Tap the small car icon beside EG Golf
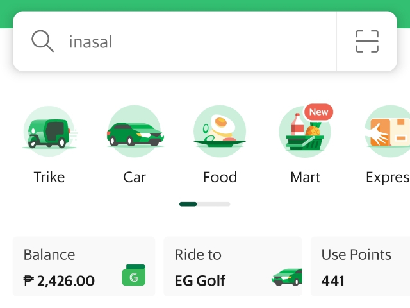The height and width of the screenshot is (308, 410). (287, 277)
